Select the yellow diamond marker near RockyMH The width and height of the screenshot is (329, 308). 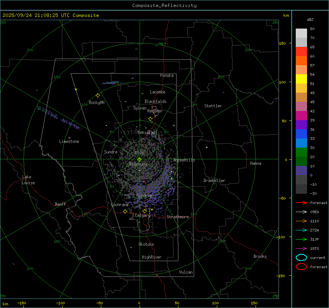(98, 95)
